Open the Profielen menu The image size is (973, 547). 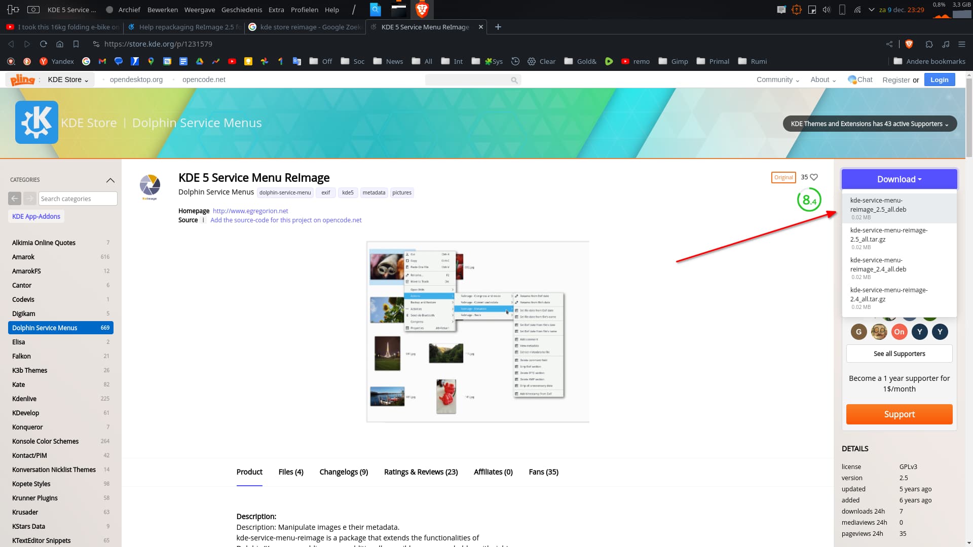[305, 10]
